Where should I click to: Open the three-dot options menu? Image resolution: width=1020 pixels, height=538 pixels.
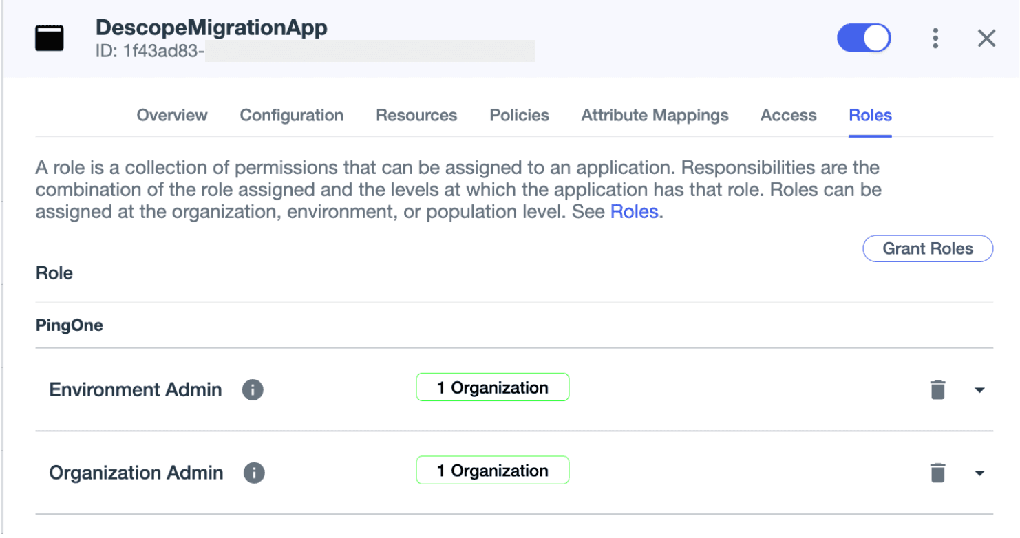pyautogui.click(x=935, y=38)
